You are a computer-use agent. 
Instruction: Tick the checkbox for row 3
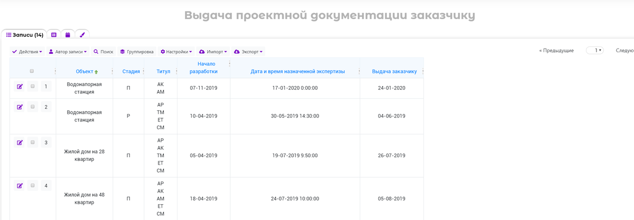pyautogui.click(x=33, y=142)
